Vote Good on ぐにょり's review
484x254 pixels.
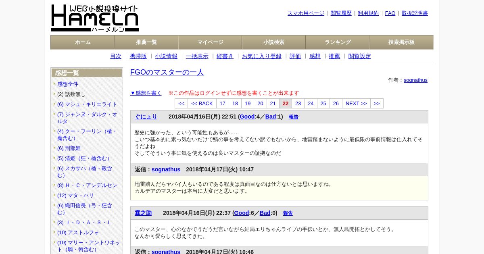point(247,117)
